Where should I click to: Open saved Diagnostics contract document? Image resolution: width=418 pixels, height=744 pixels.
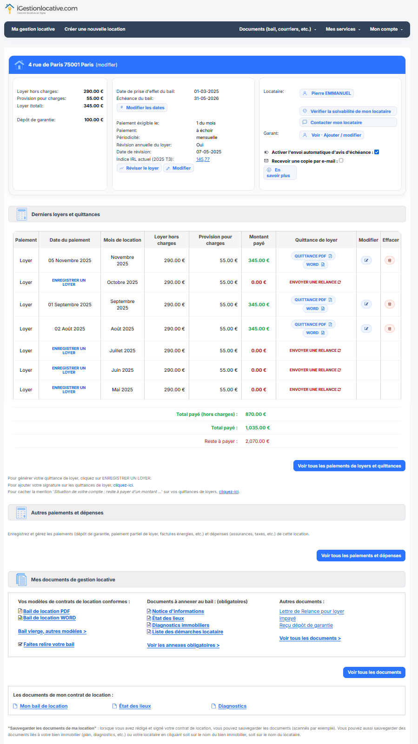(232, 706)
